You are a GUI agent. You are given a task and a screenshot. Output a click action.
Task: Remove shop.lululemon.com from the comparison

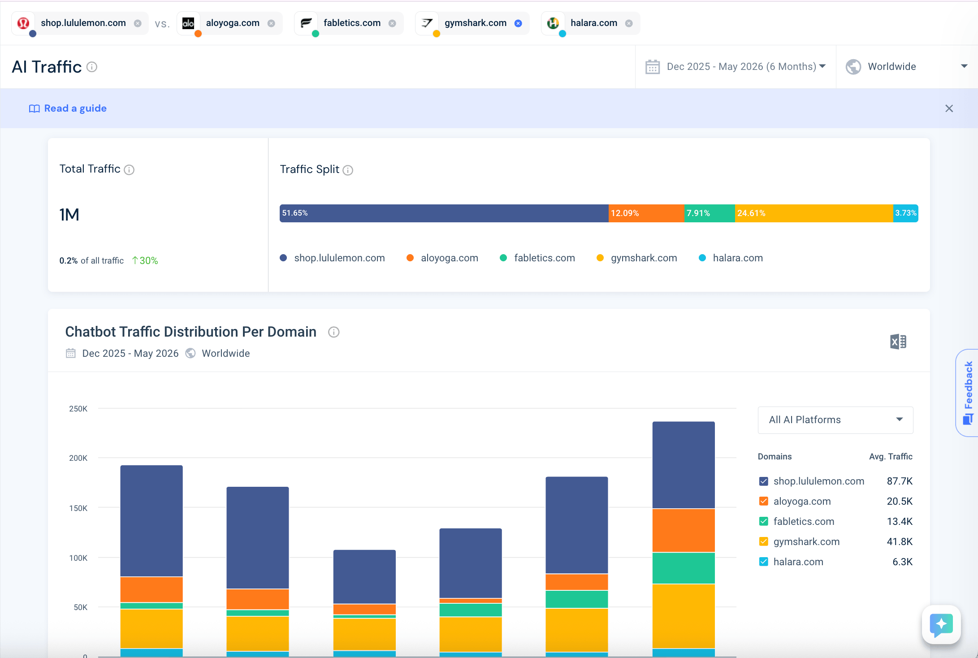pos(138,23)
